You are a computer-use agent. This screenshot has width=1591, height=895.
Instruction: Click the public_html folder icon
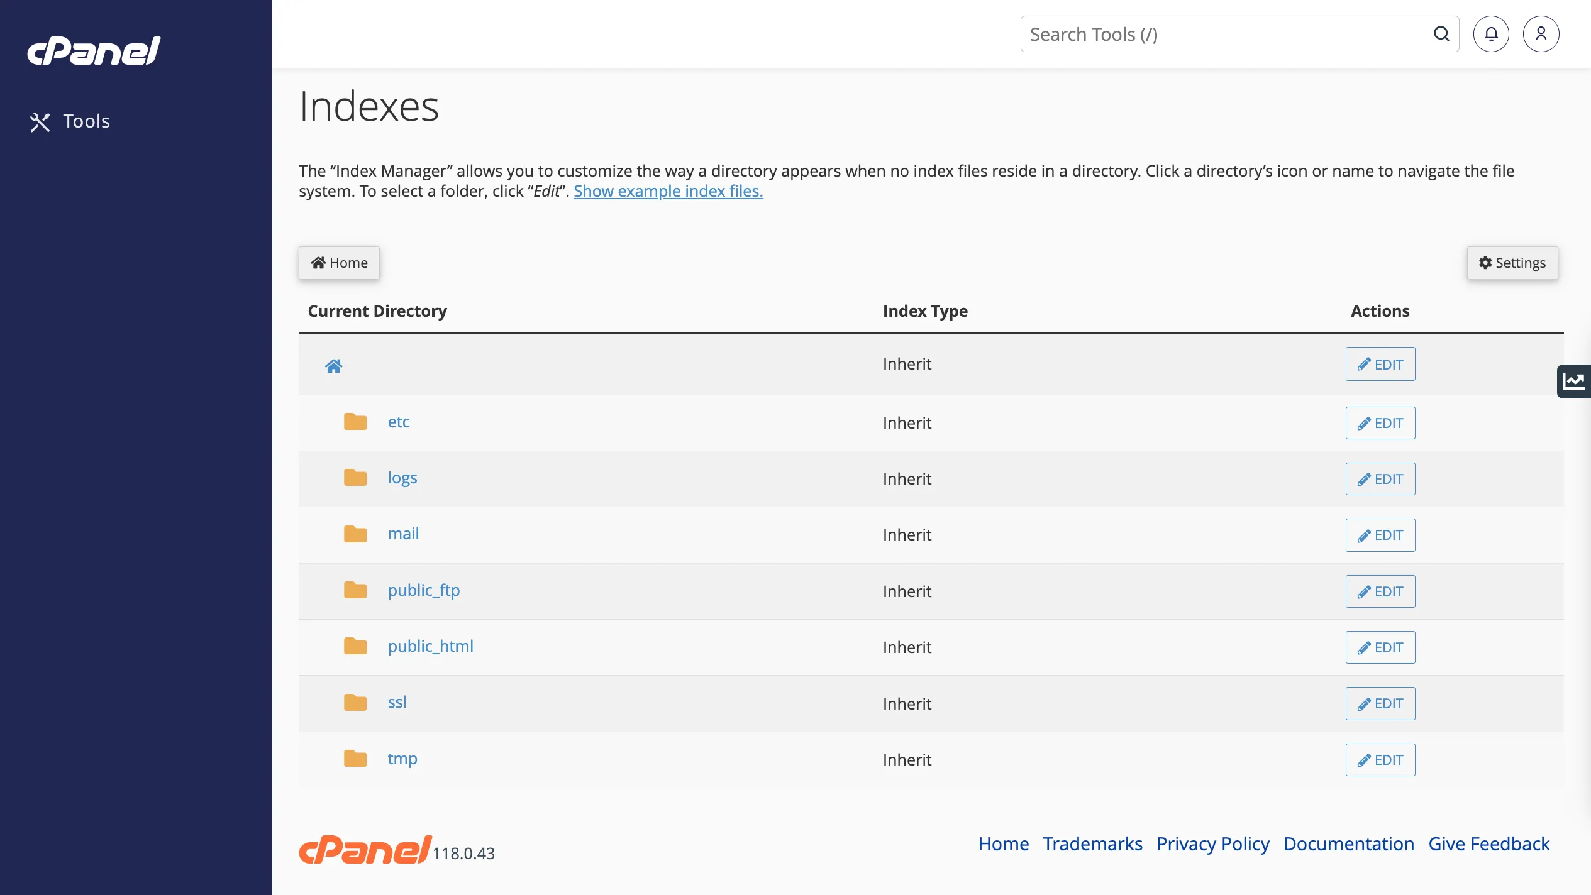tap(355, 646)
